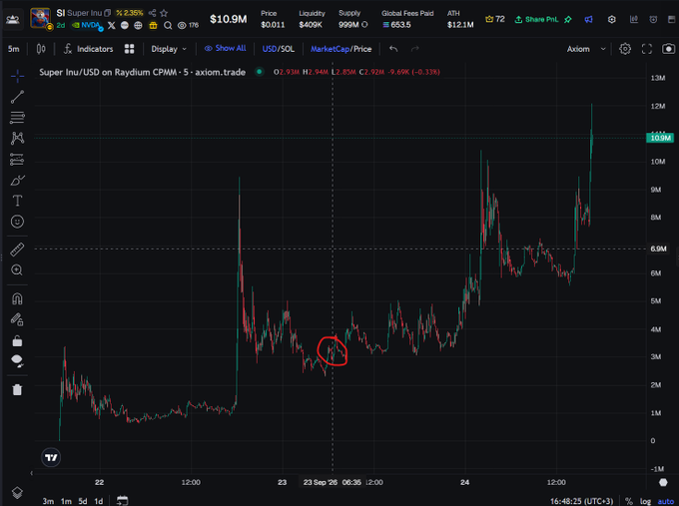Expand the Display dropdown
Screen dimensions: 679x506
tap(169, 49)
